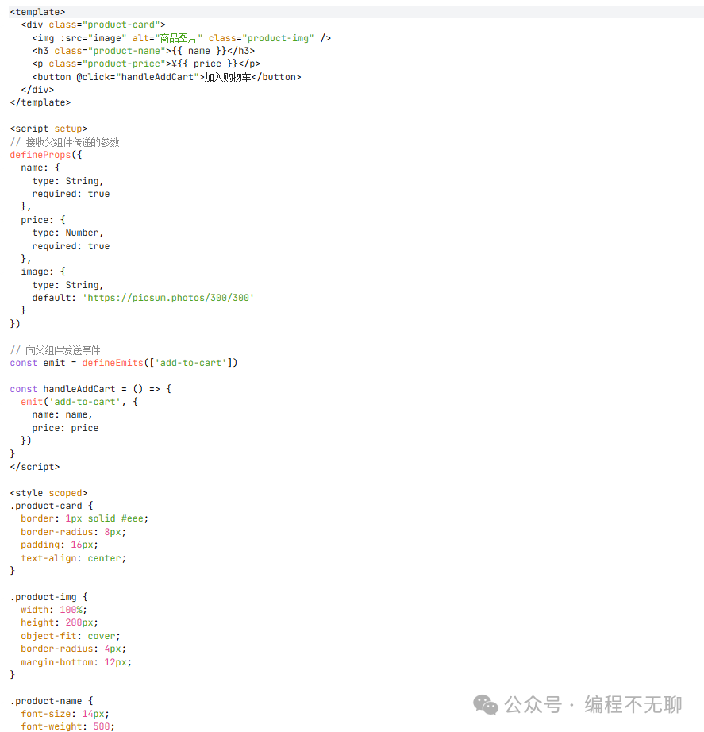This screenshot has width=704, height=732.
Task: Click the comment 接收父组件传递的参数
Action: click(65, 142)
